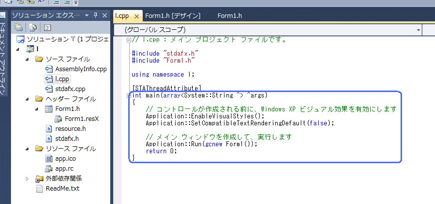Click the View Class Diagram toolbar icon
This screenshot has width=435, height=204.
point(48,27)
